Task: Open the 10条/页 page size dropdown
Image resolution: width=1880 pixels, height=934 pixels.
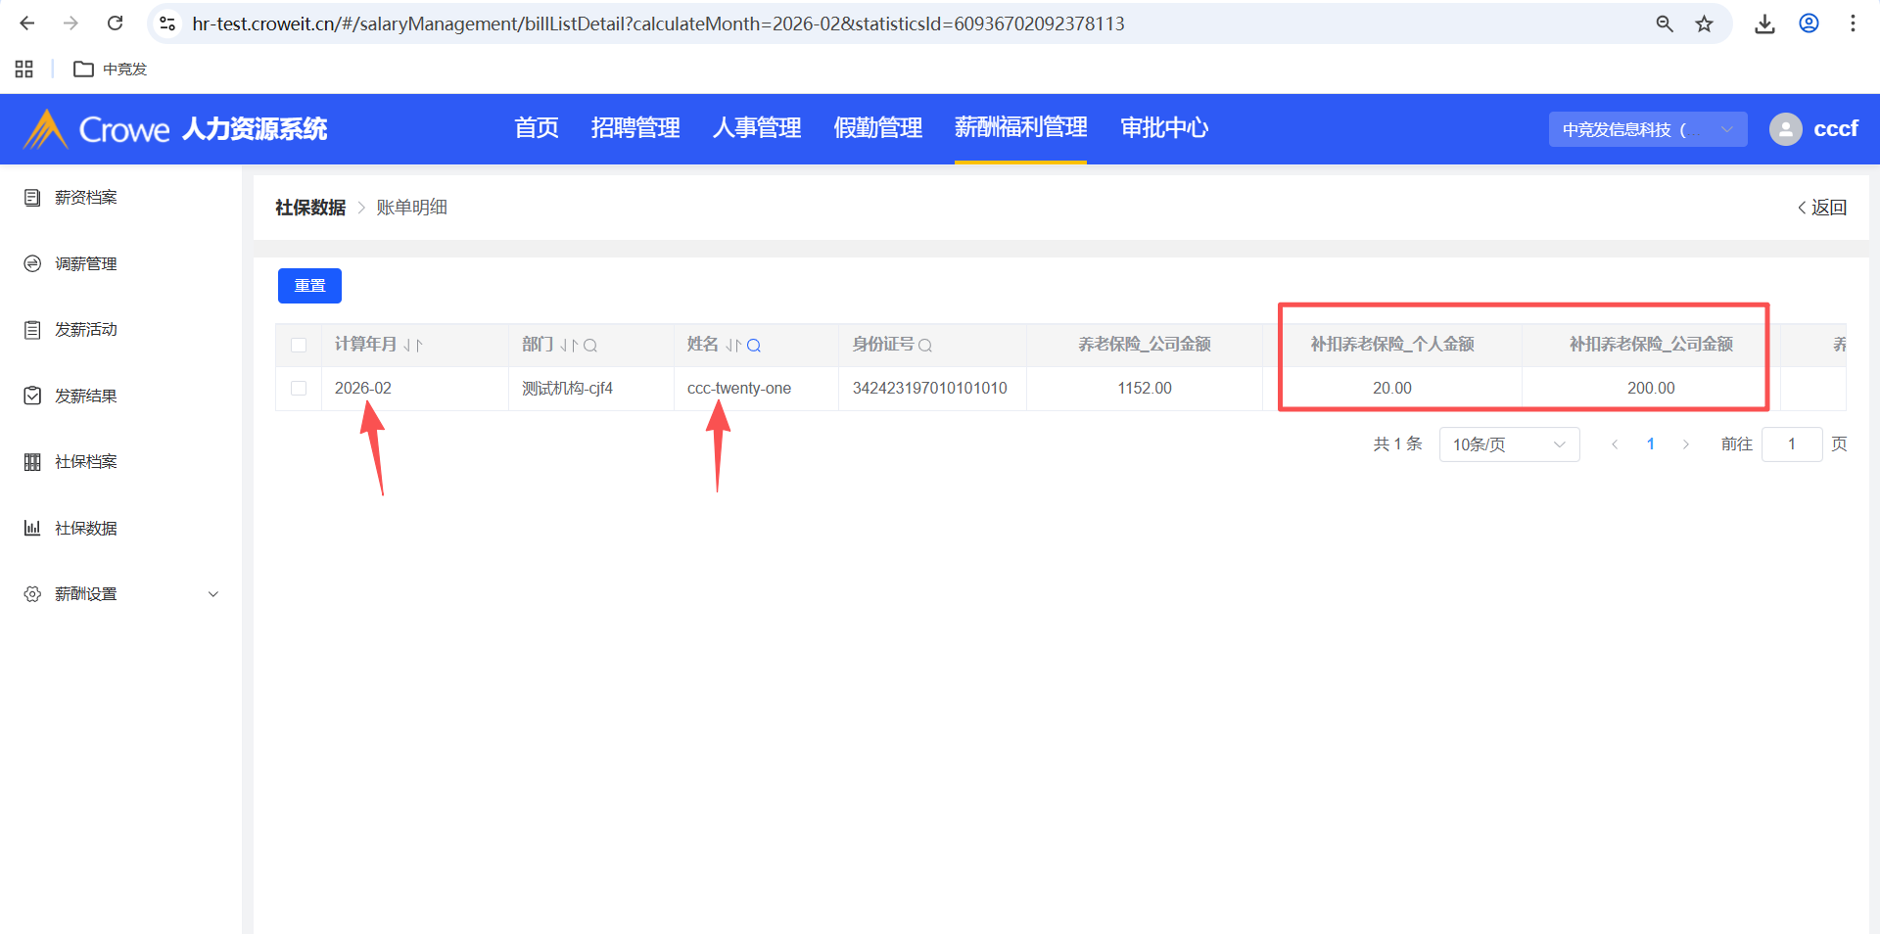Action: point(1509,444)
